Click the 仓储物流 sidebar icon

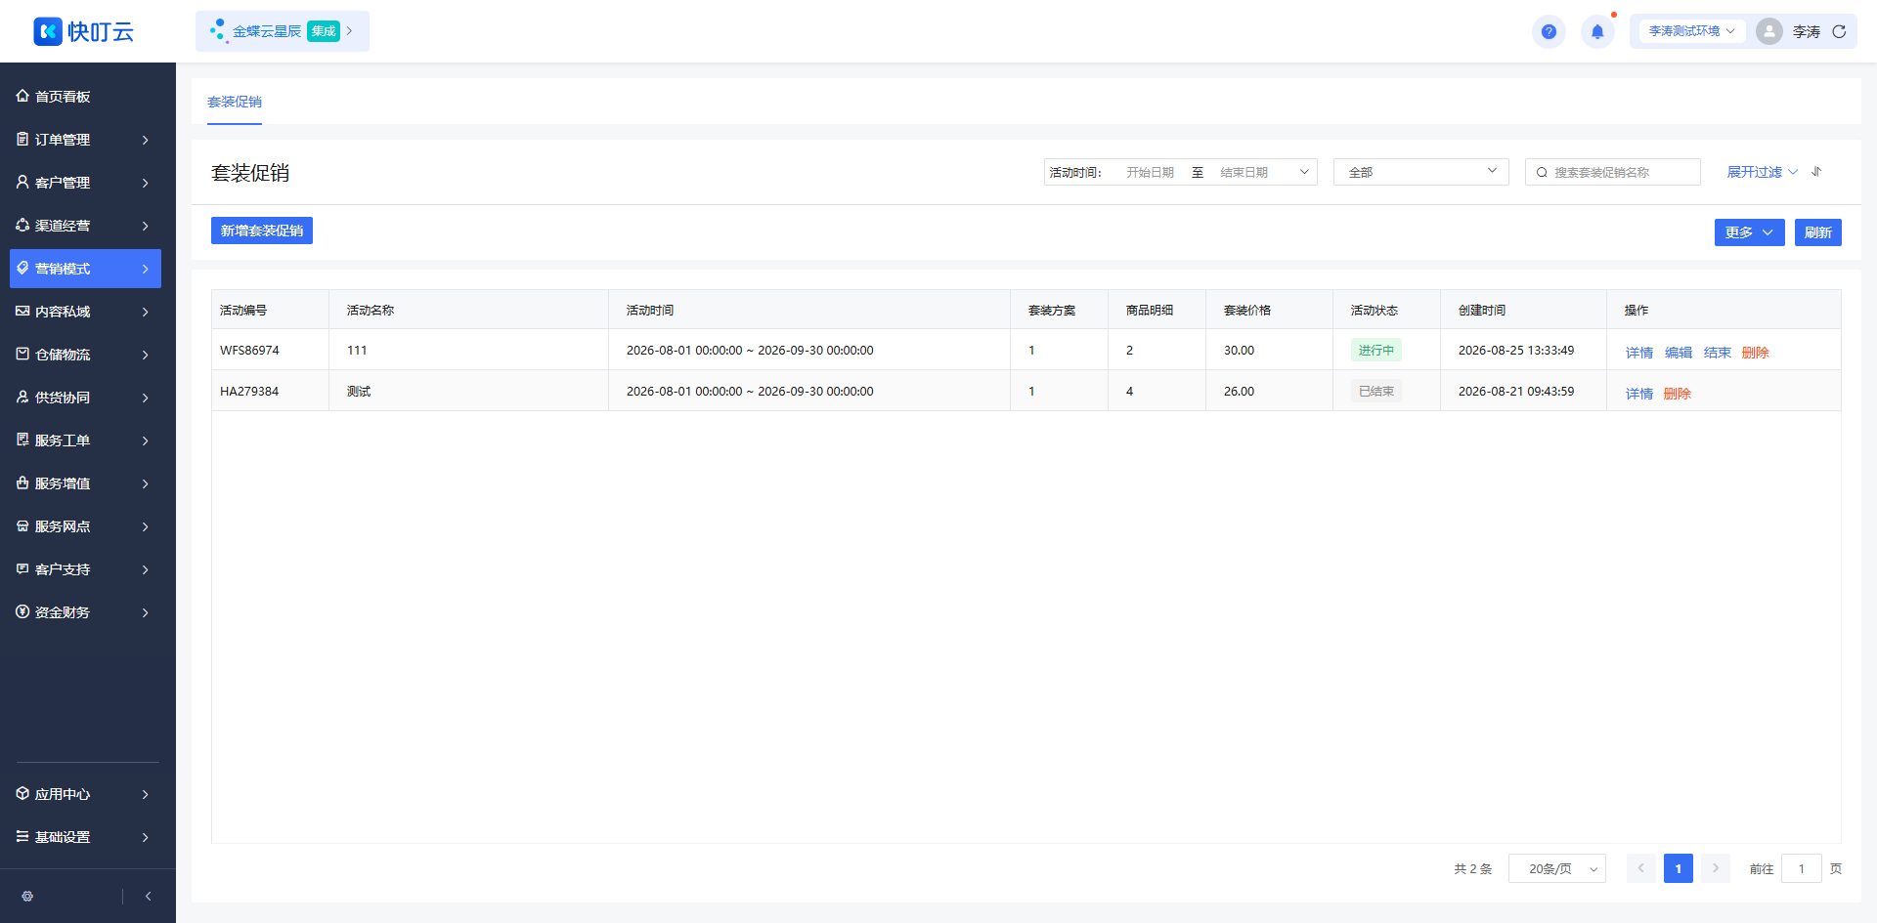22,354
